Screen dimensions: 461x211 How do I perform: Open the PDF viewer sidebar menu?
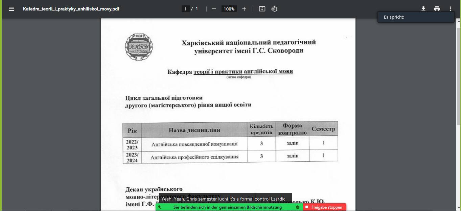[11, 9]
